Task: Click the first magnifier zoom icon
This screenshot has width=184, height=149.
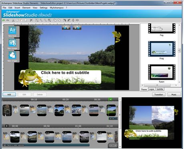Action: click(37, 20)
